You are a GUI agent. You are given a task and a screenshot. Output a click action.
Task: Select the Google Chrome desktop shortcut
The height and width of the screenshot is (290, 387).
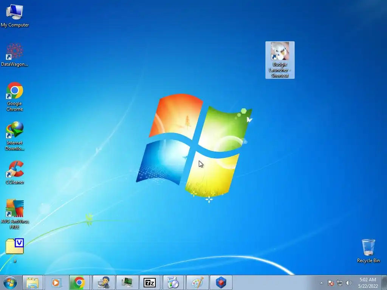point(15,96)
